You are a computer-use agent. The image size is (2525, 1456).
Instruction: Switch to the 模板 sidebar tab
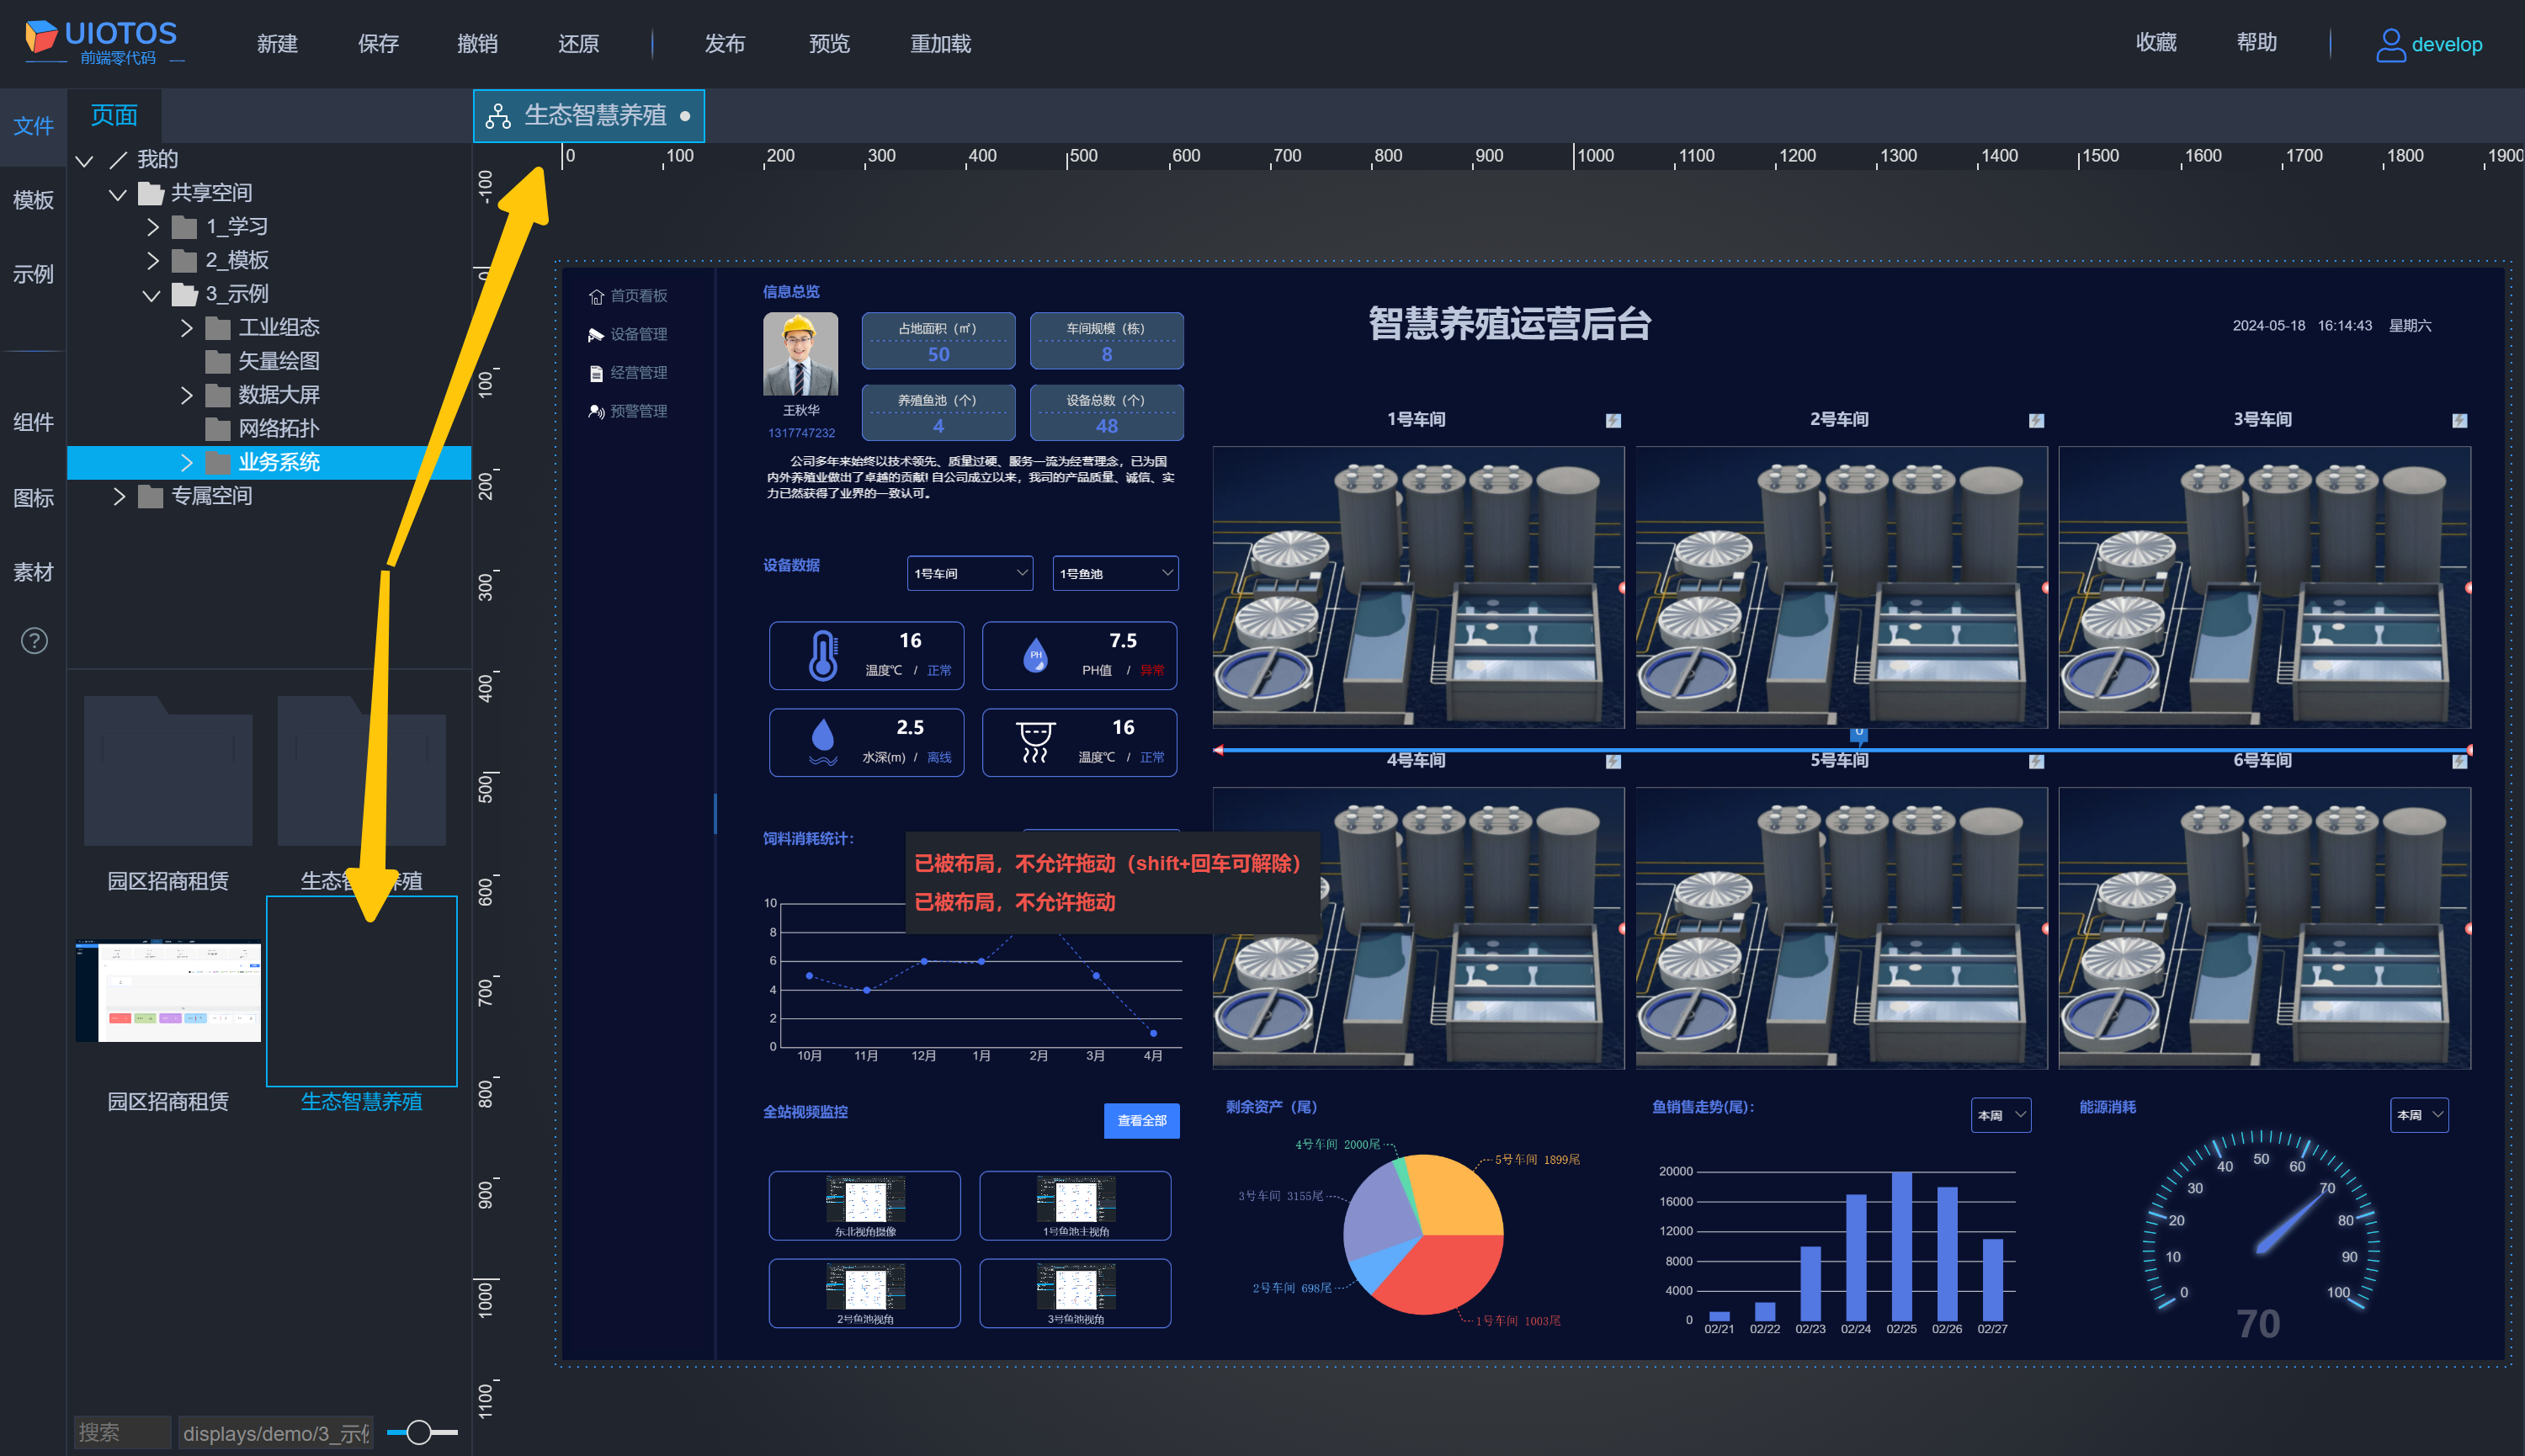click(33, 199)
